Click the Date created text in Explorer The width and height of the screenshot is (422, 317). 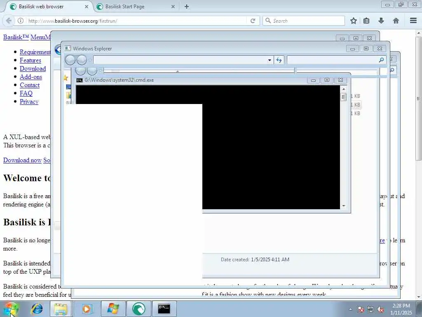click(x=255, y=260)
